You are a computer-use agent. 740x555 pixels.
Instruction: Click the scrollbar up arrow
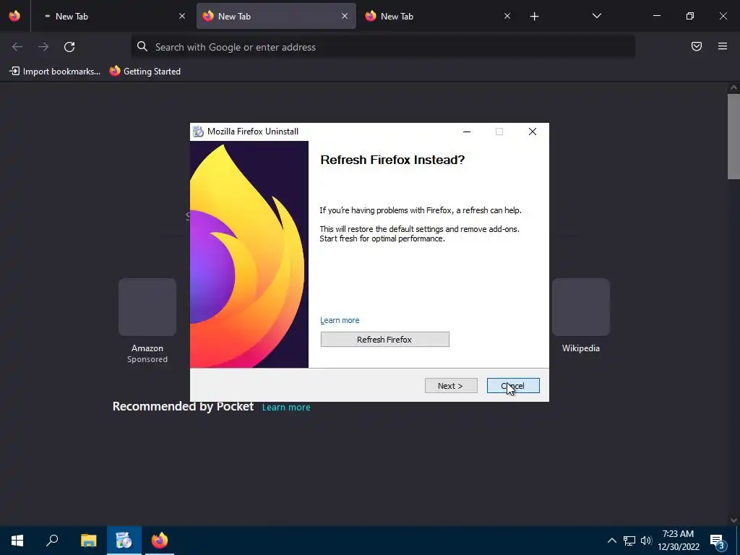733,87
